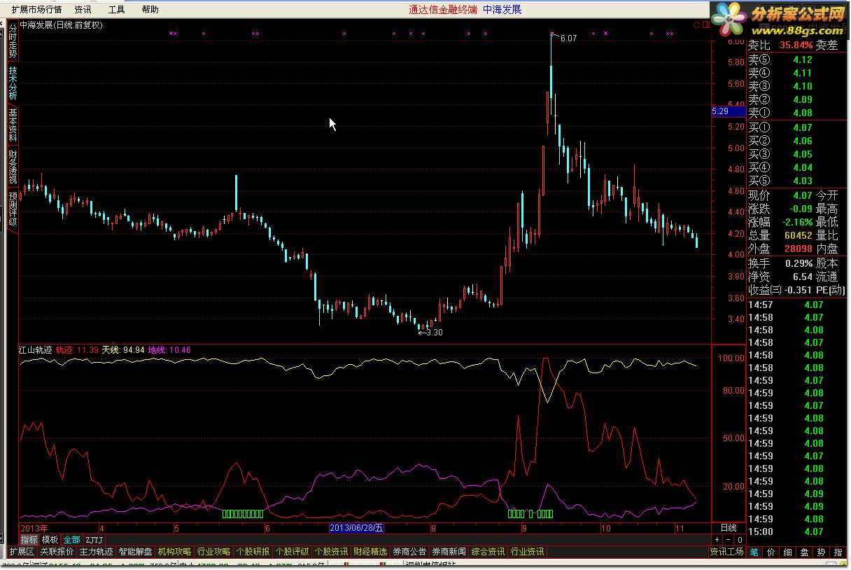Click the red diamond icon above price axis
851x570 pixels.
(x=697, y=25)
